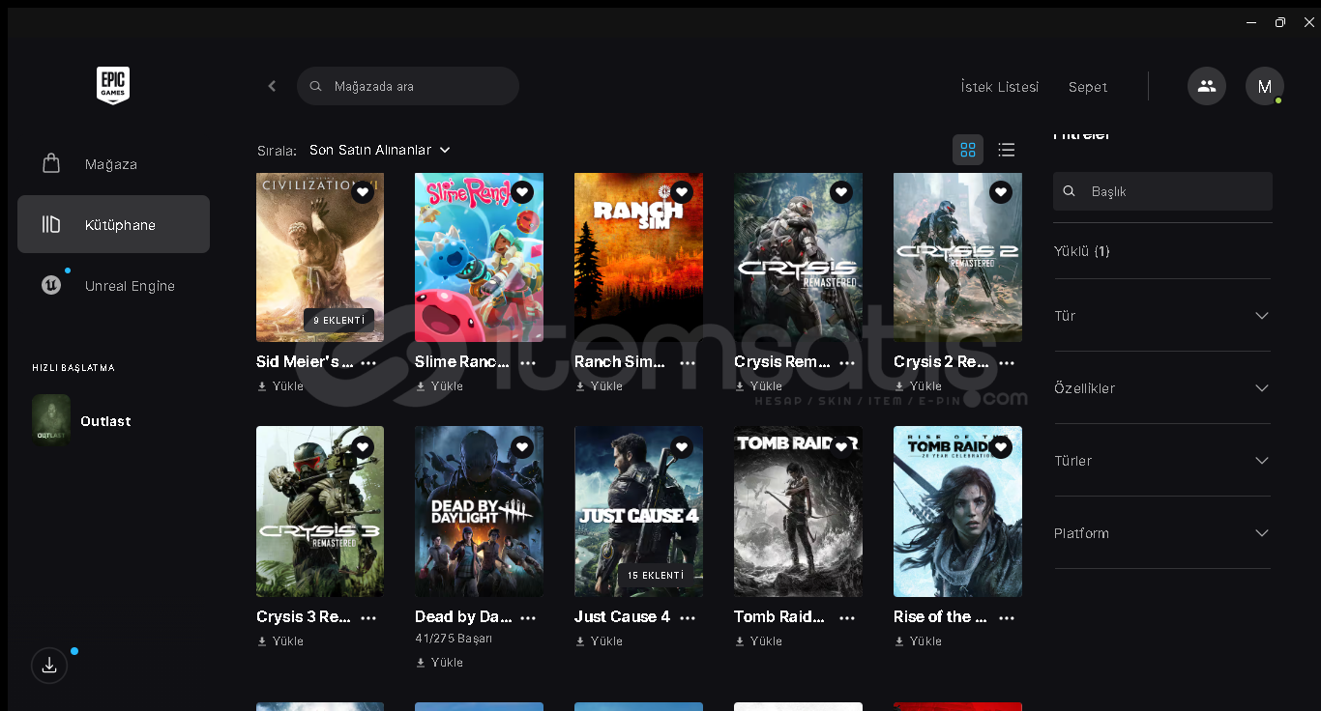
Task: Expand the Tür filter
Action: click(x=1162, y=316)
